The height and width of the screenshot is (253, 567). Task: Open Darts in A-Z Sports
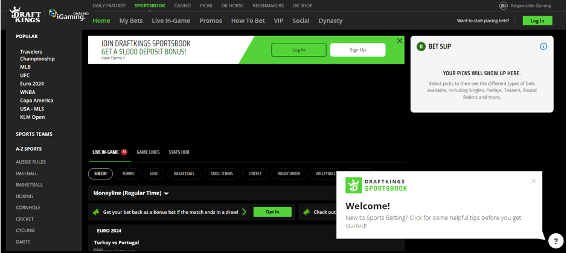tap(23, 242)
